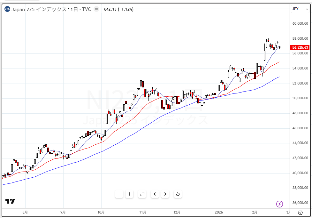Viewport: 312px width, 218px height.
Task: Click the 46,000.00 price axis label
Action: [300, 128]
